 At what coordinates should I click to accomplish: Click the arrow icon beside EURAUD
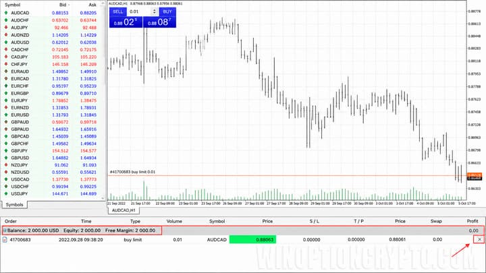(6, 71)
